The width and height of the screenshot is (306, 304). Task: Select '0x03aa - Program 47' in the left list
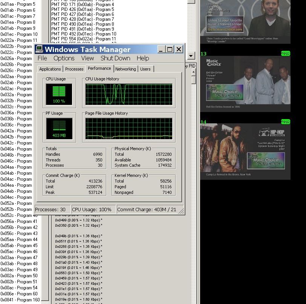(x=19, y=258)
